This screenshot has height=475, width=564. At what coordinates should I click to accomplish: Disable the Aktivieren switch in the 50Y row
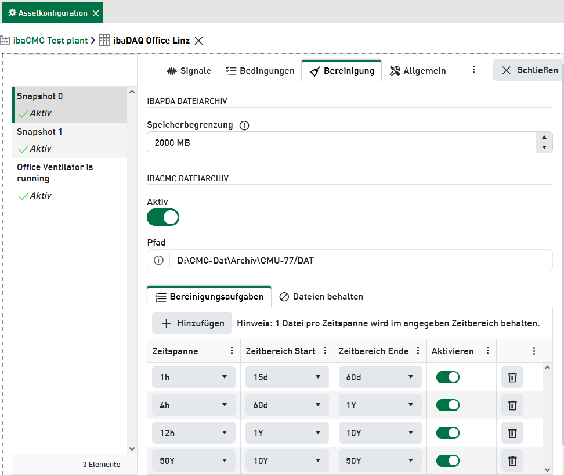coord(448,460)
